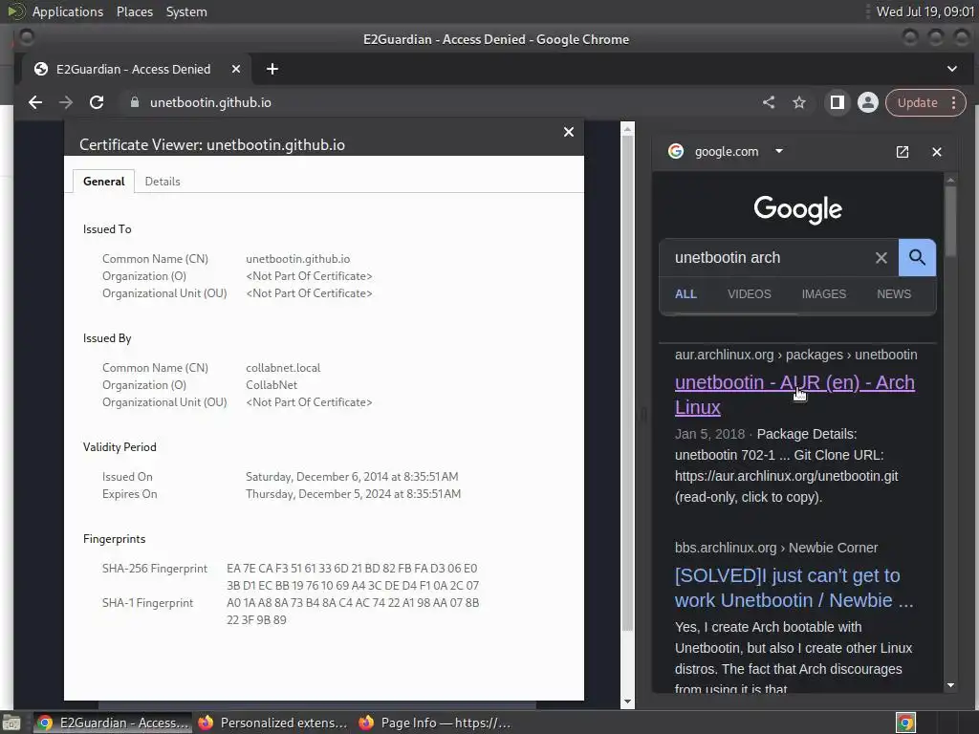Click the Chrome icon in the taskbar tray
This screenshot has height=734, width=979.
[x=905, y=723]
